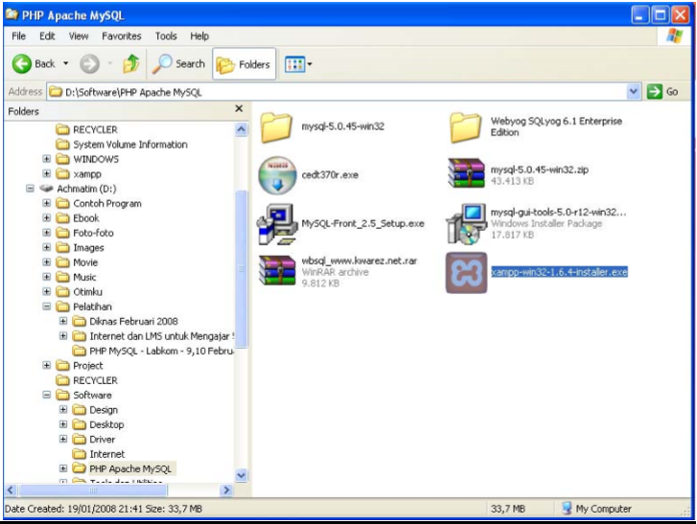Expand the Movie folder node

click(47, 262)
